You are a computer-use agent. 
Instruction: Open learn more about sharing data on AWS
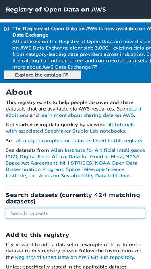point(87,115)
